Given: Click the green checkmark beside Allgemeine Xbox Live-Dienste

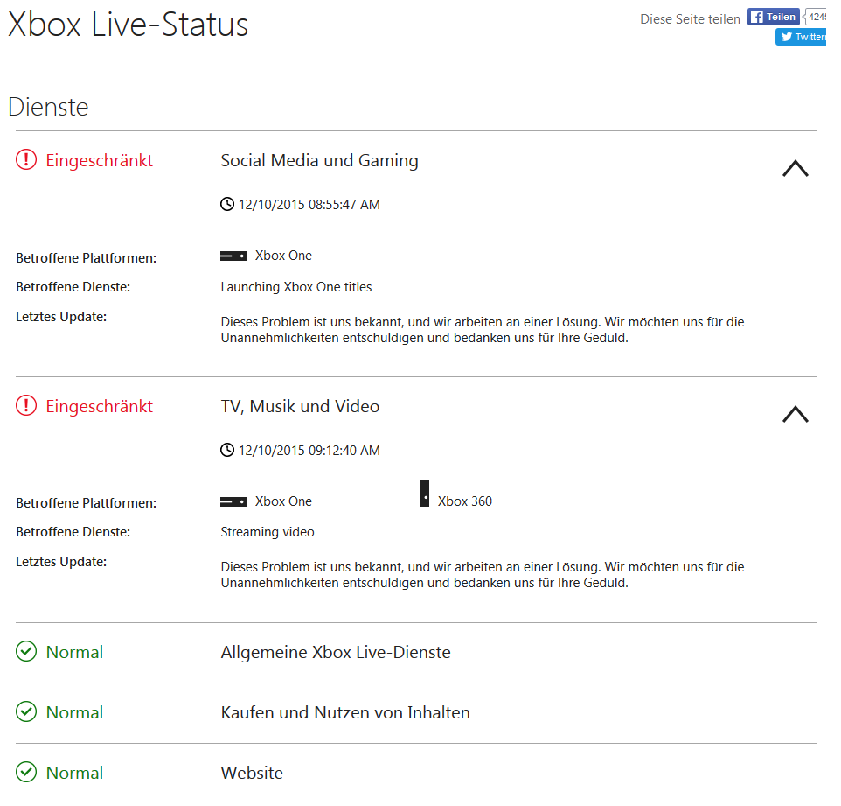Looking at the screenshot, I should pyautogui.click(x=26, y=651).
